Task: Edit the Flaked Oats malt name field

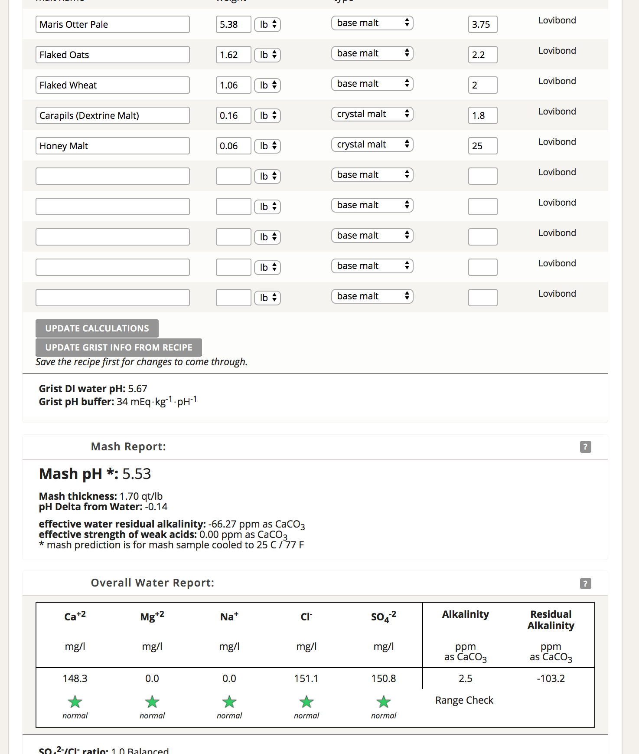Action: pyautogui.click(x=113, y=55)
